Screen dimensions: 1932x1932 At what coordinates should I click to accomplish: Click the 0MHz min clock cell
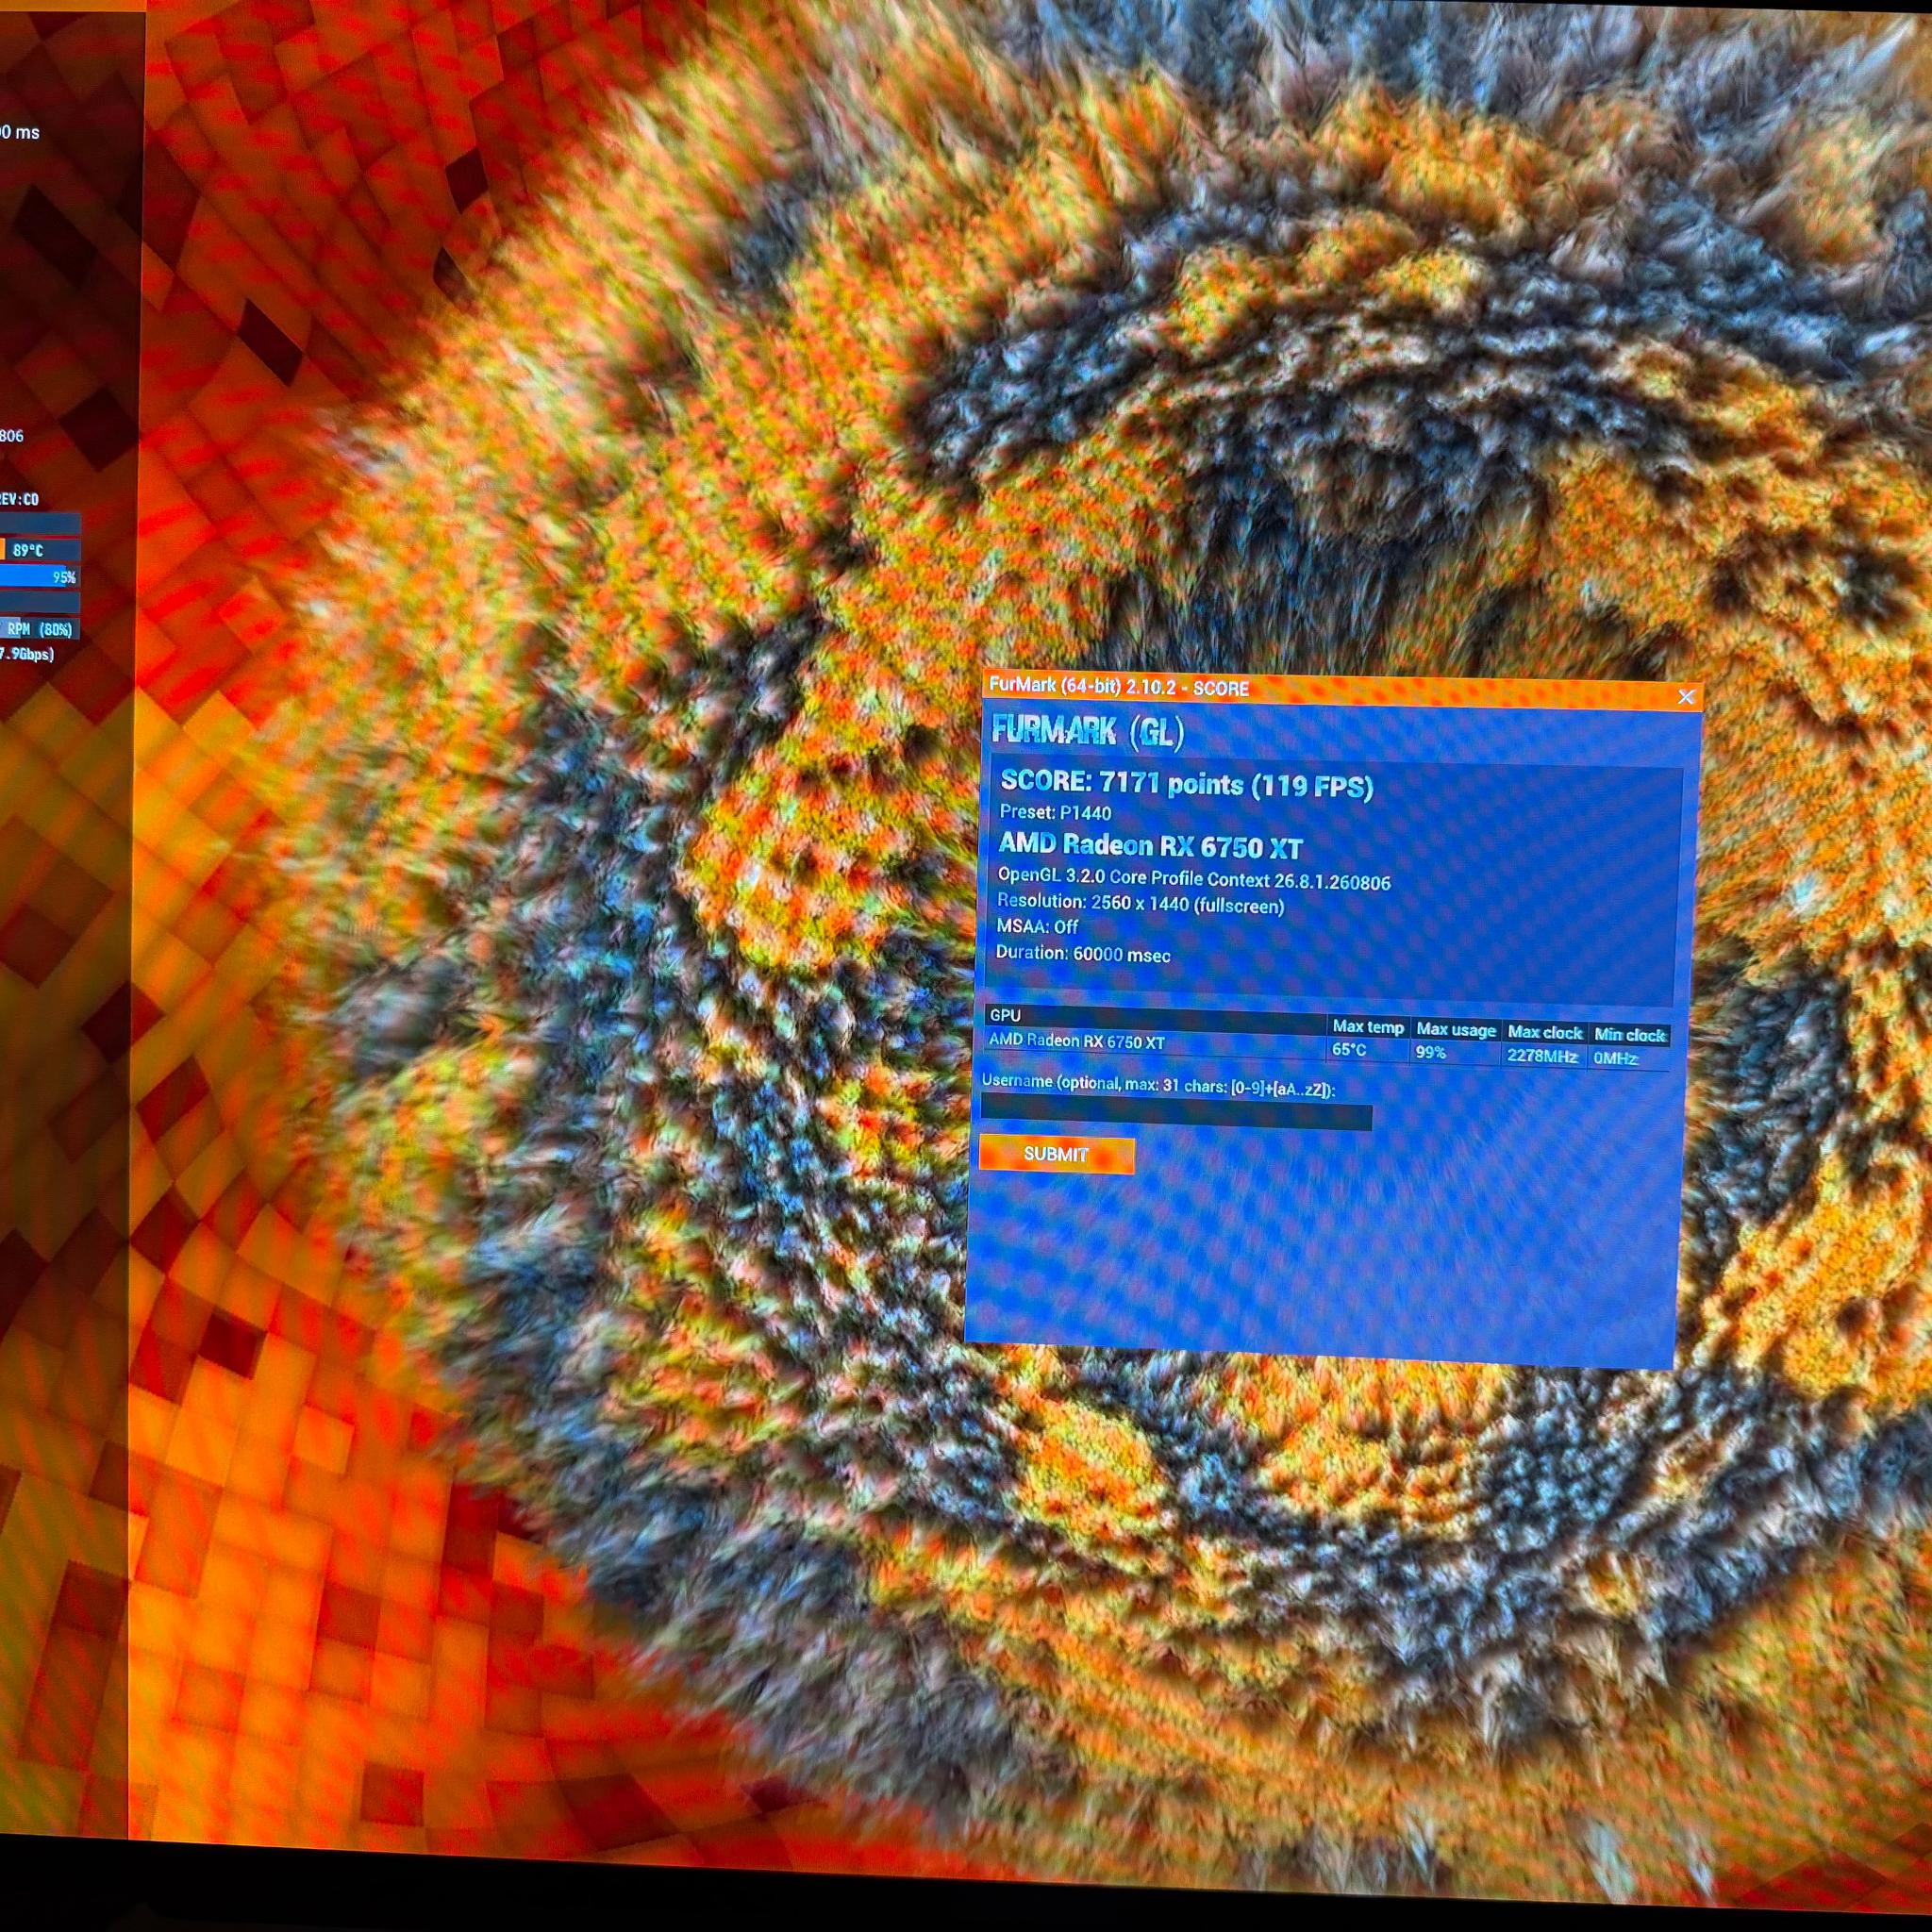[1615, 1058]
